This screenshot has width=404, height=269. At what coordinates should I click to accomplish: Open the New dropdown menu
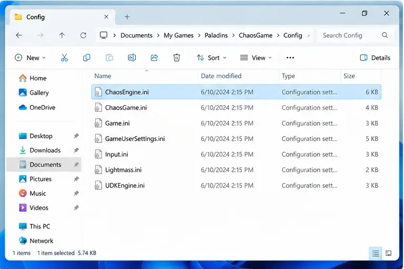click(x=30, y=58)
